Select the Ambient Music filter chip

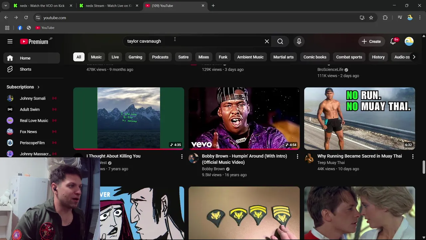250,57
